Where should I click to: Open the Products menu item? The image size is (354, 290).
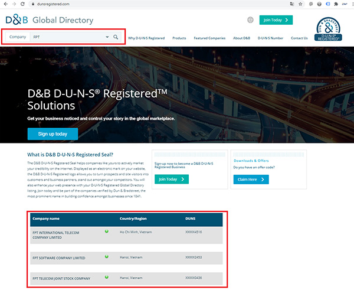[179, 38]
